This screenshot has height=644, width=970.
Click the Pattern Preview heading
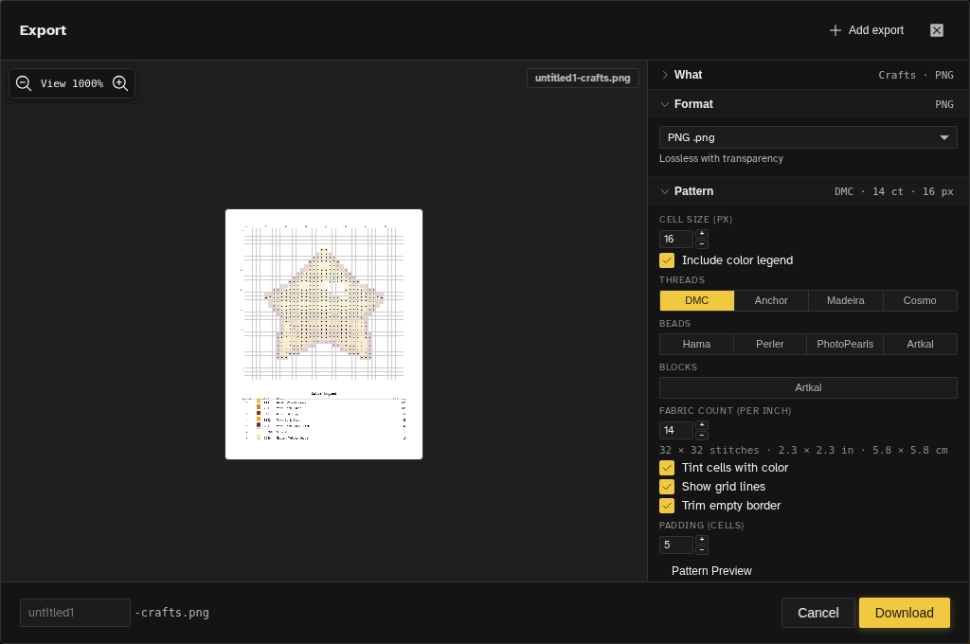(711, 571)
